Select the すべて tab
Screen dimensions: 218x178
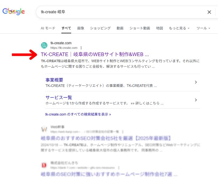point(66,28)
